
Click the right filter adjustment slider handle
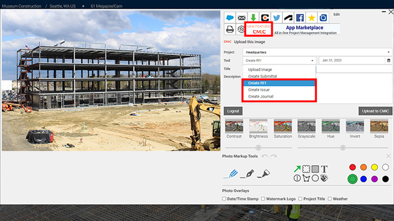[342, 147]
